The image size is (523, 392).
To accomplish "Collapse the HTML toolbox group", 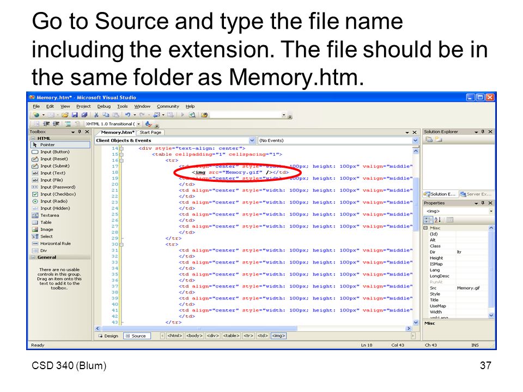I will tap(33, 138).
